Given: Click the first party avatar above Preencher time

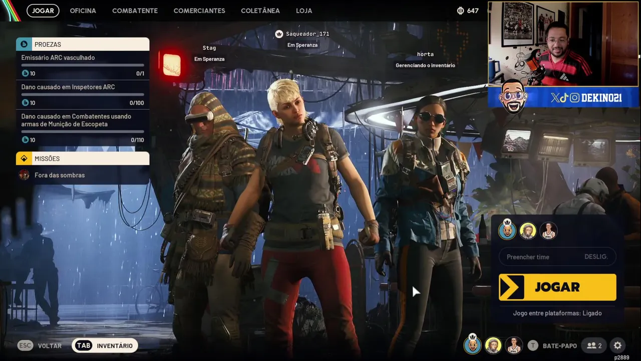Looking at the screenshot, I should 507,231.
